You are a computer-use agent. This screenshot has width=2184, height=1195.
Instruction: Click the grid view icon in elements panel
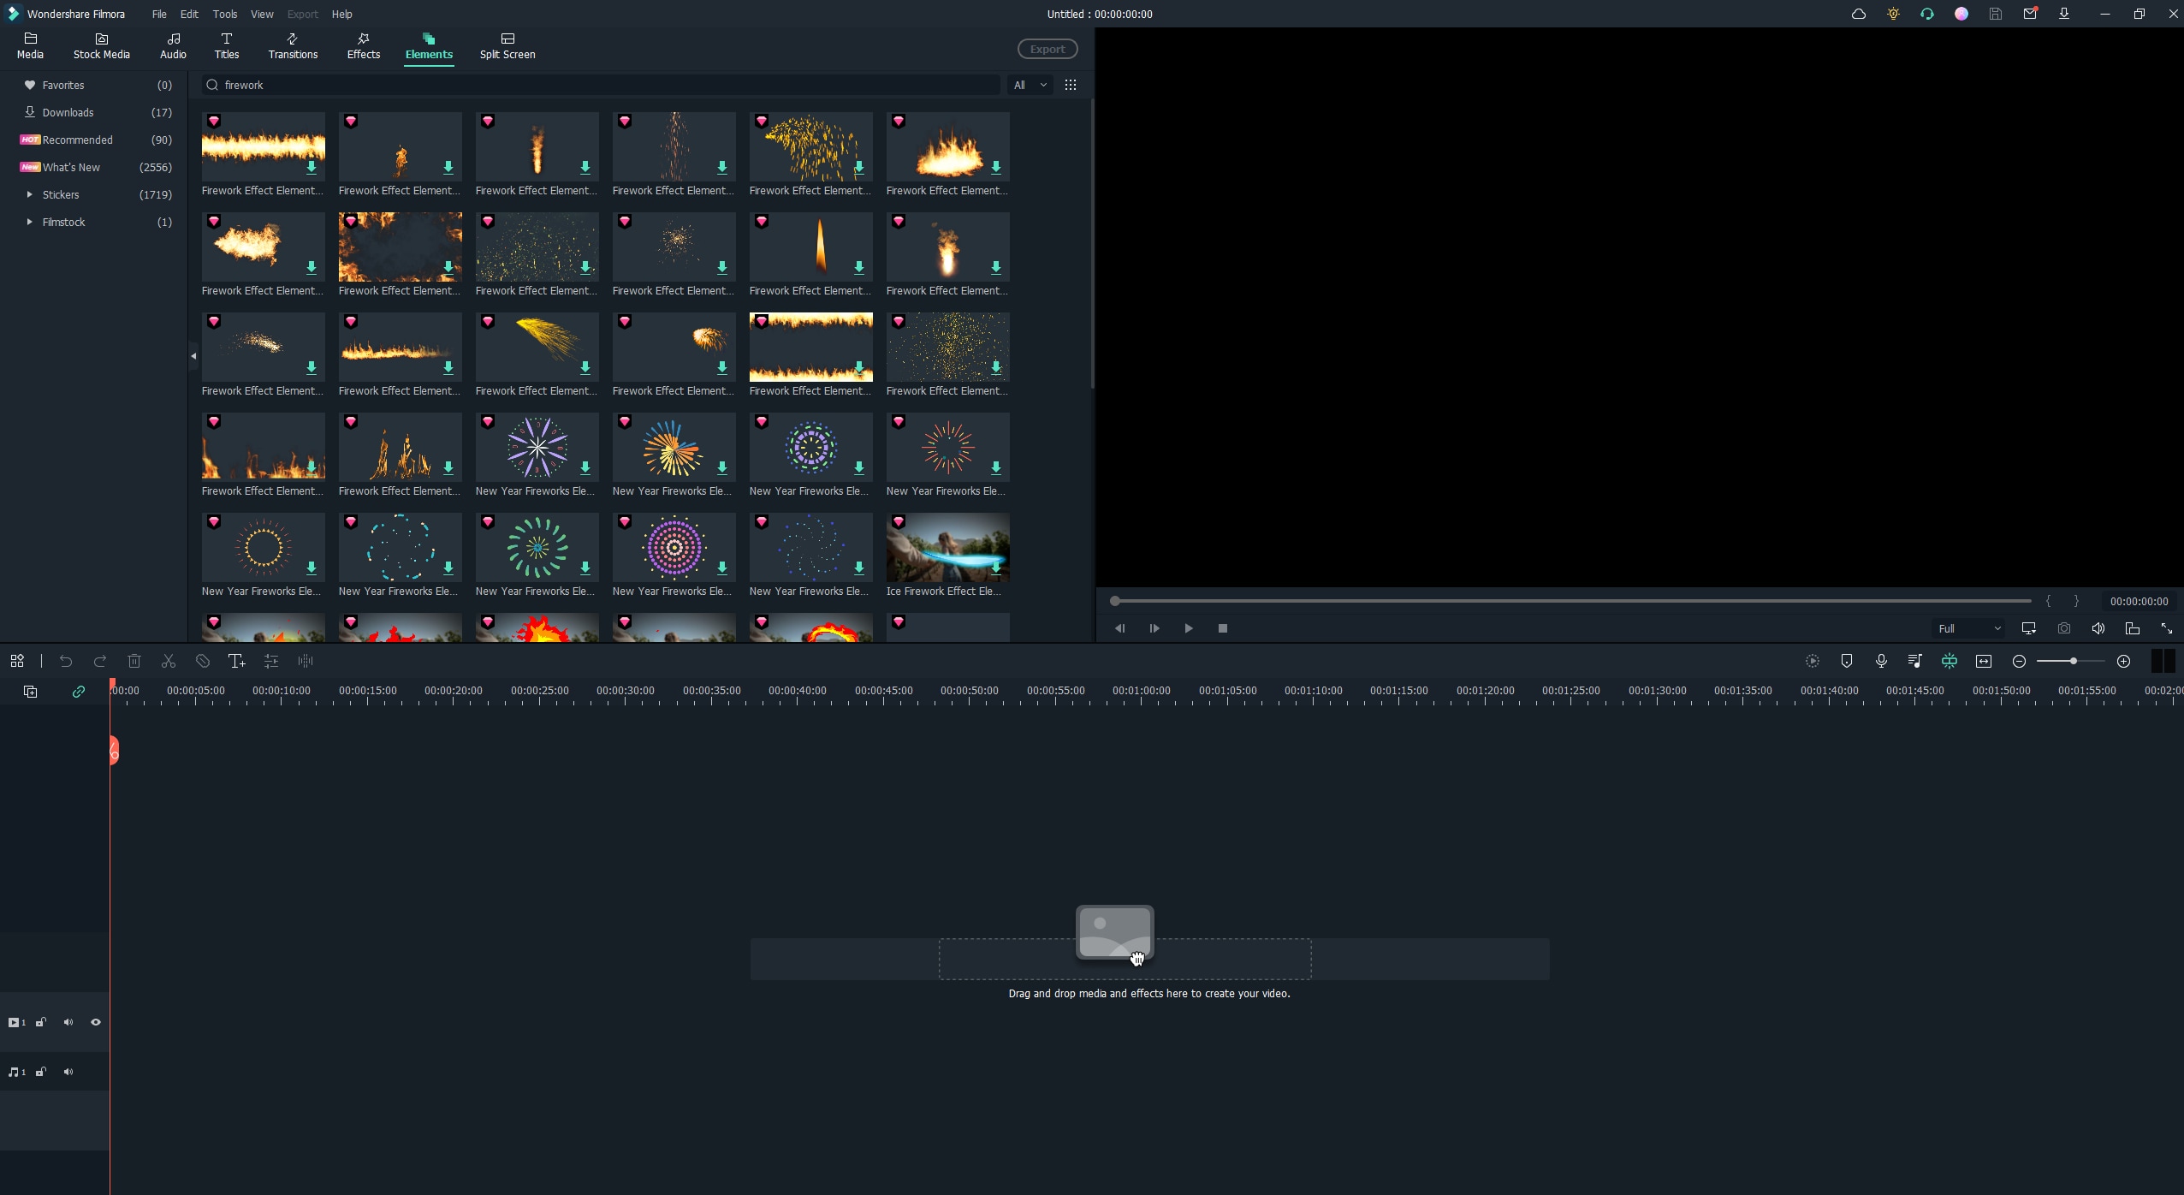tap(1069, 82)
